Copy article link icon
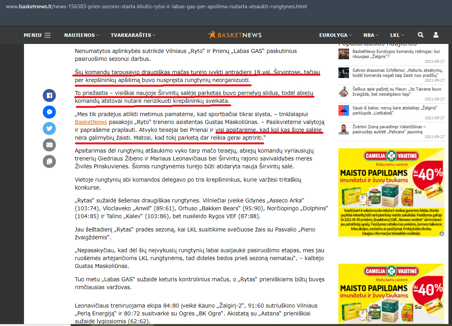 pyautogui.click(x=49, y=161)
